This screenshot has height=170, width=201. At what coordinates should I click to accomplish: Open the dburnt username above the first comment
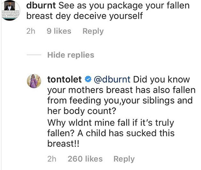click(41, 6)
